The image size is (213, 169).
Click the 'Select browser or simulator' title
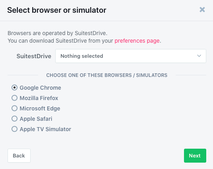pyautogui.click(x=57, y=10)
